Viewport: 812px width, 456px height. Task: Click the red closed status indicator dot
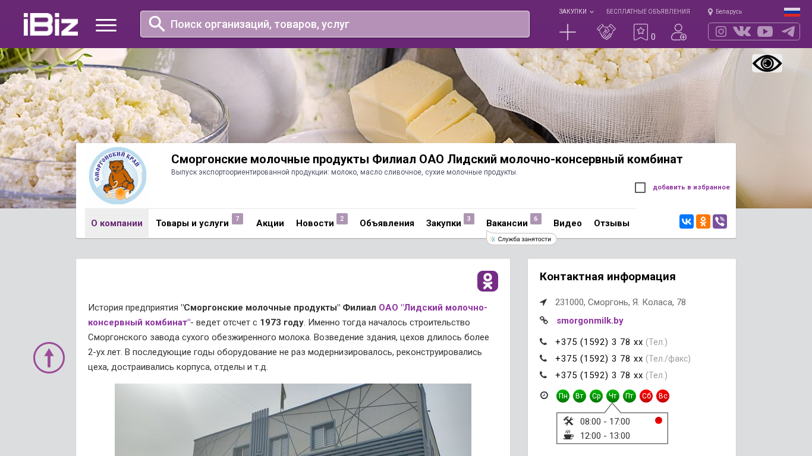(659, 420)
